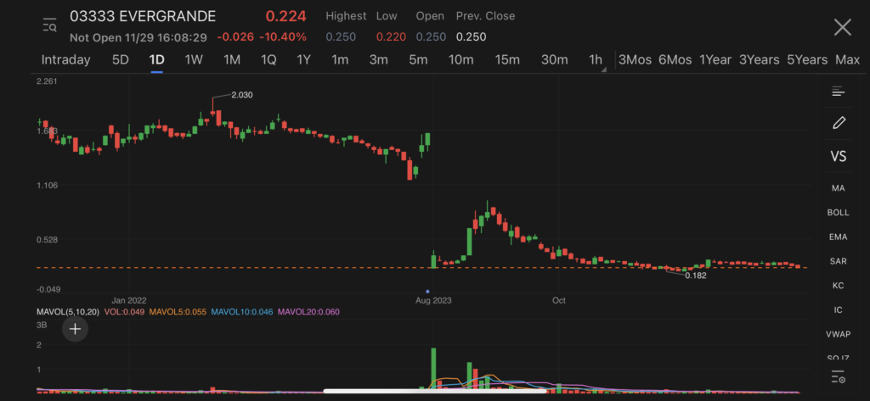Select the 10m minute interval
870x401 pixels.
tap(461, 60)
